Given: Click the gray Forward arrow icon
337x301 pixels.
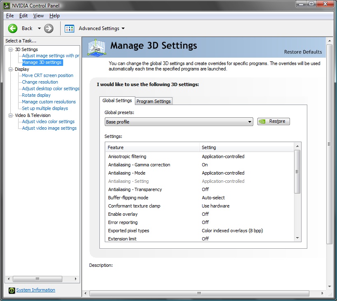Looking at the screenshot, I should click(x=49, y=28).
